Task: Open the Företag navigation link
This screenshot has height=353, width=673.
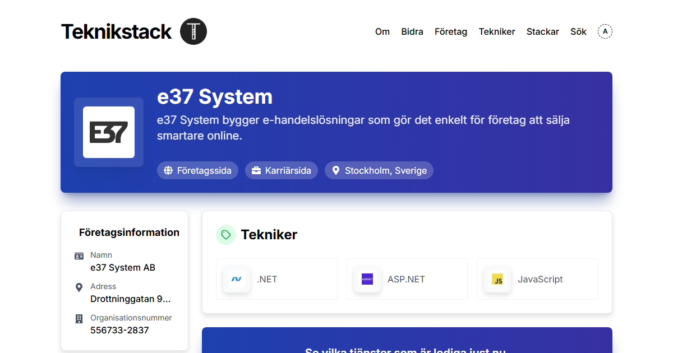Action: click(451, 31)
